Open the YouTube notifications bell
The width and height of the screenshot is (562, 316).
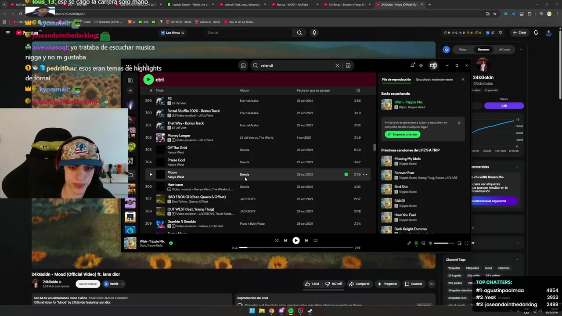(x=536, y=32)
